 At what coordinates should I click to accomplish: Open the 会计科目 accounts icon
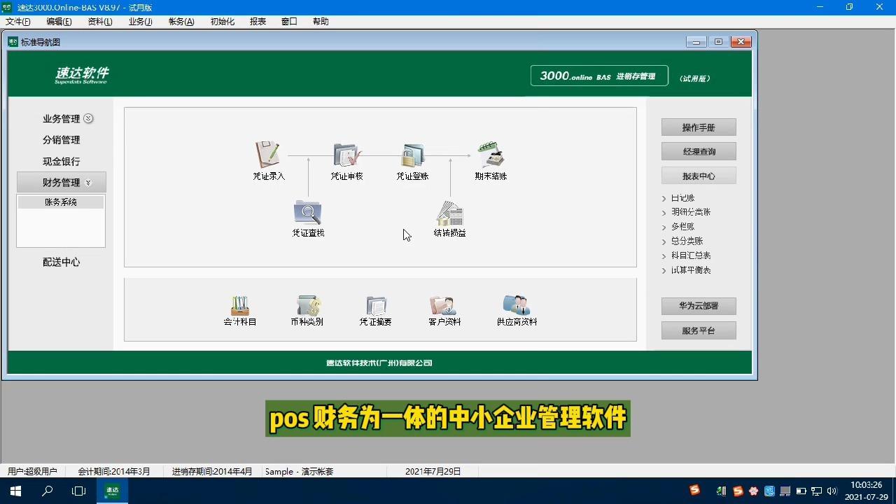tap(240, 305)
